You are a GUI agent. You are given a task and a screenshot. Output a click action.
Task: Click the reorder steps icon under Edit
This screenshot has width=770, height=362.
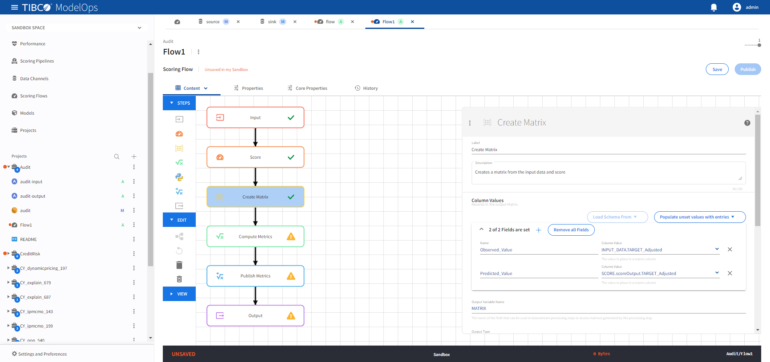point(179,237)
